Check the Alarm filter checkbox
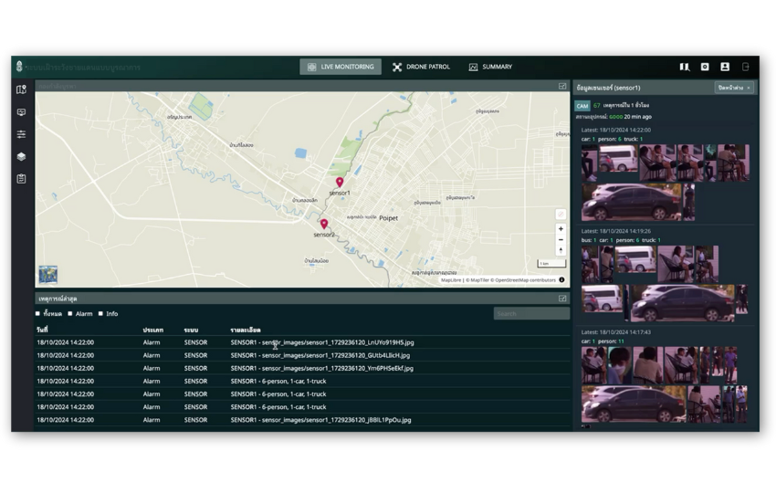Viewport: 776px width, 493px height. pyautogui.click(x=70, y=314)
